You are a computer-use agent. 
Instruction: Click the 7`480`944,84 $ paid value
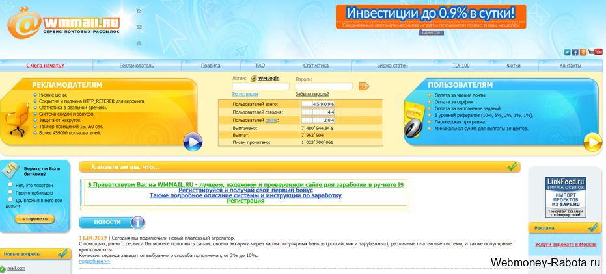pyautogui.click(x=317, y=127)
